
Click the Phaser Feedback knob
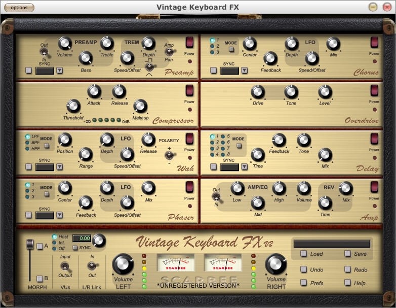tap(86, 203)
